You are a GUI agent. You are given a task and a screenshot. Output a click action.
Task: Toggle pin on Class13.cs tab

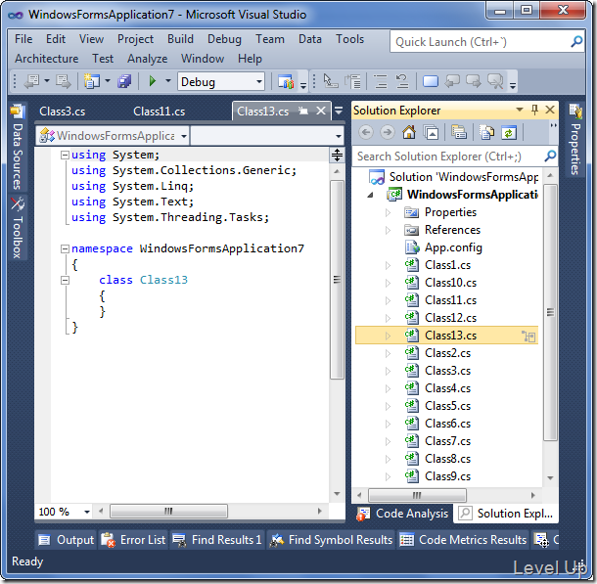pos(303,111)
